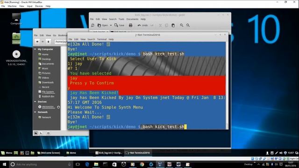Click the redo arrow icon in gedit
299x168 pixels.
click(x=152, y=25)
